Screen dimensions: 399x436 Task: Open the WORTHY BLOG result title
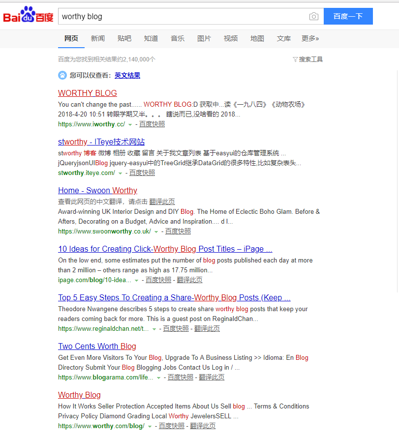88,93
